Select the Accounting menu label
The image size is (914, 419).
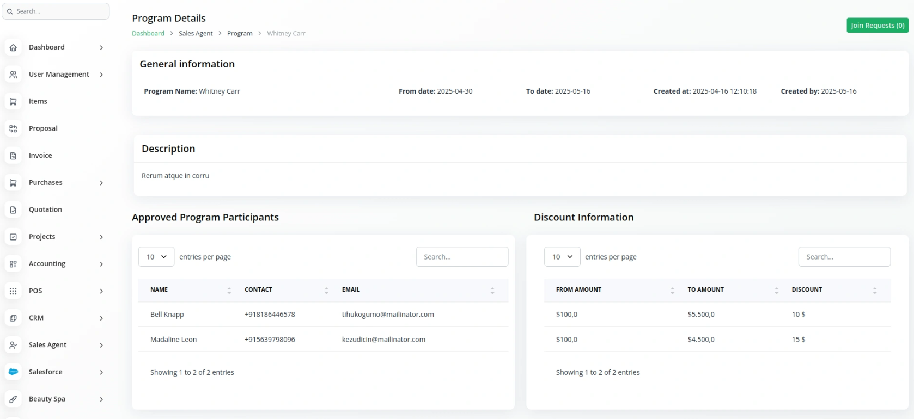tap(47, 264)
